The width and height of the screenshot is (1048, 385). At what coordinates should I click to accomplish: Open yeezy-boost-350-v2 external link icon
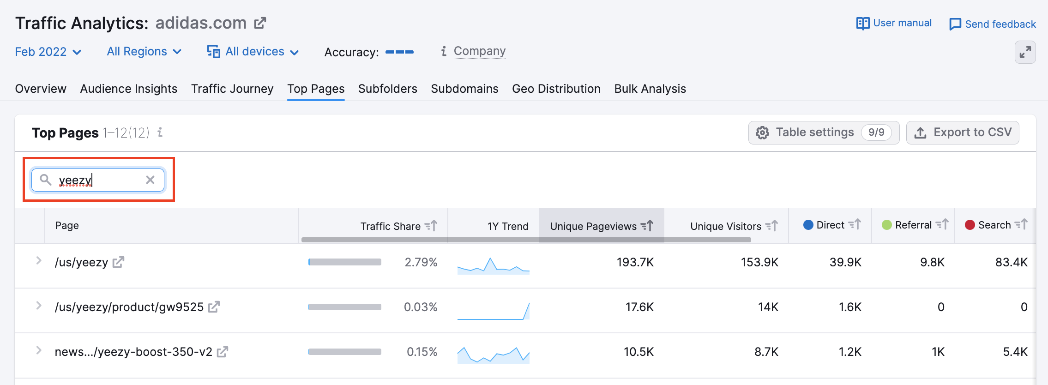tap(223, 352)
